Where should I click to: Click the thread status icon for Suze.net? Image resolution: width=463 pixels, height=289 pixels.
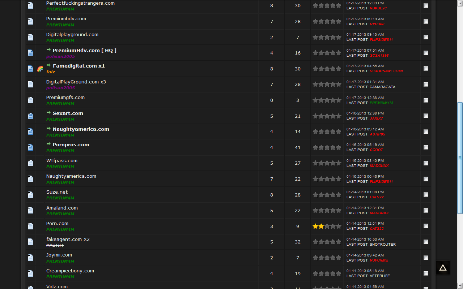click(x=30, y=195)
